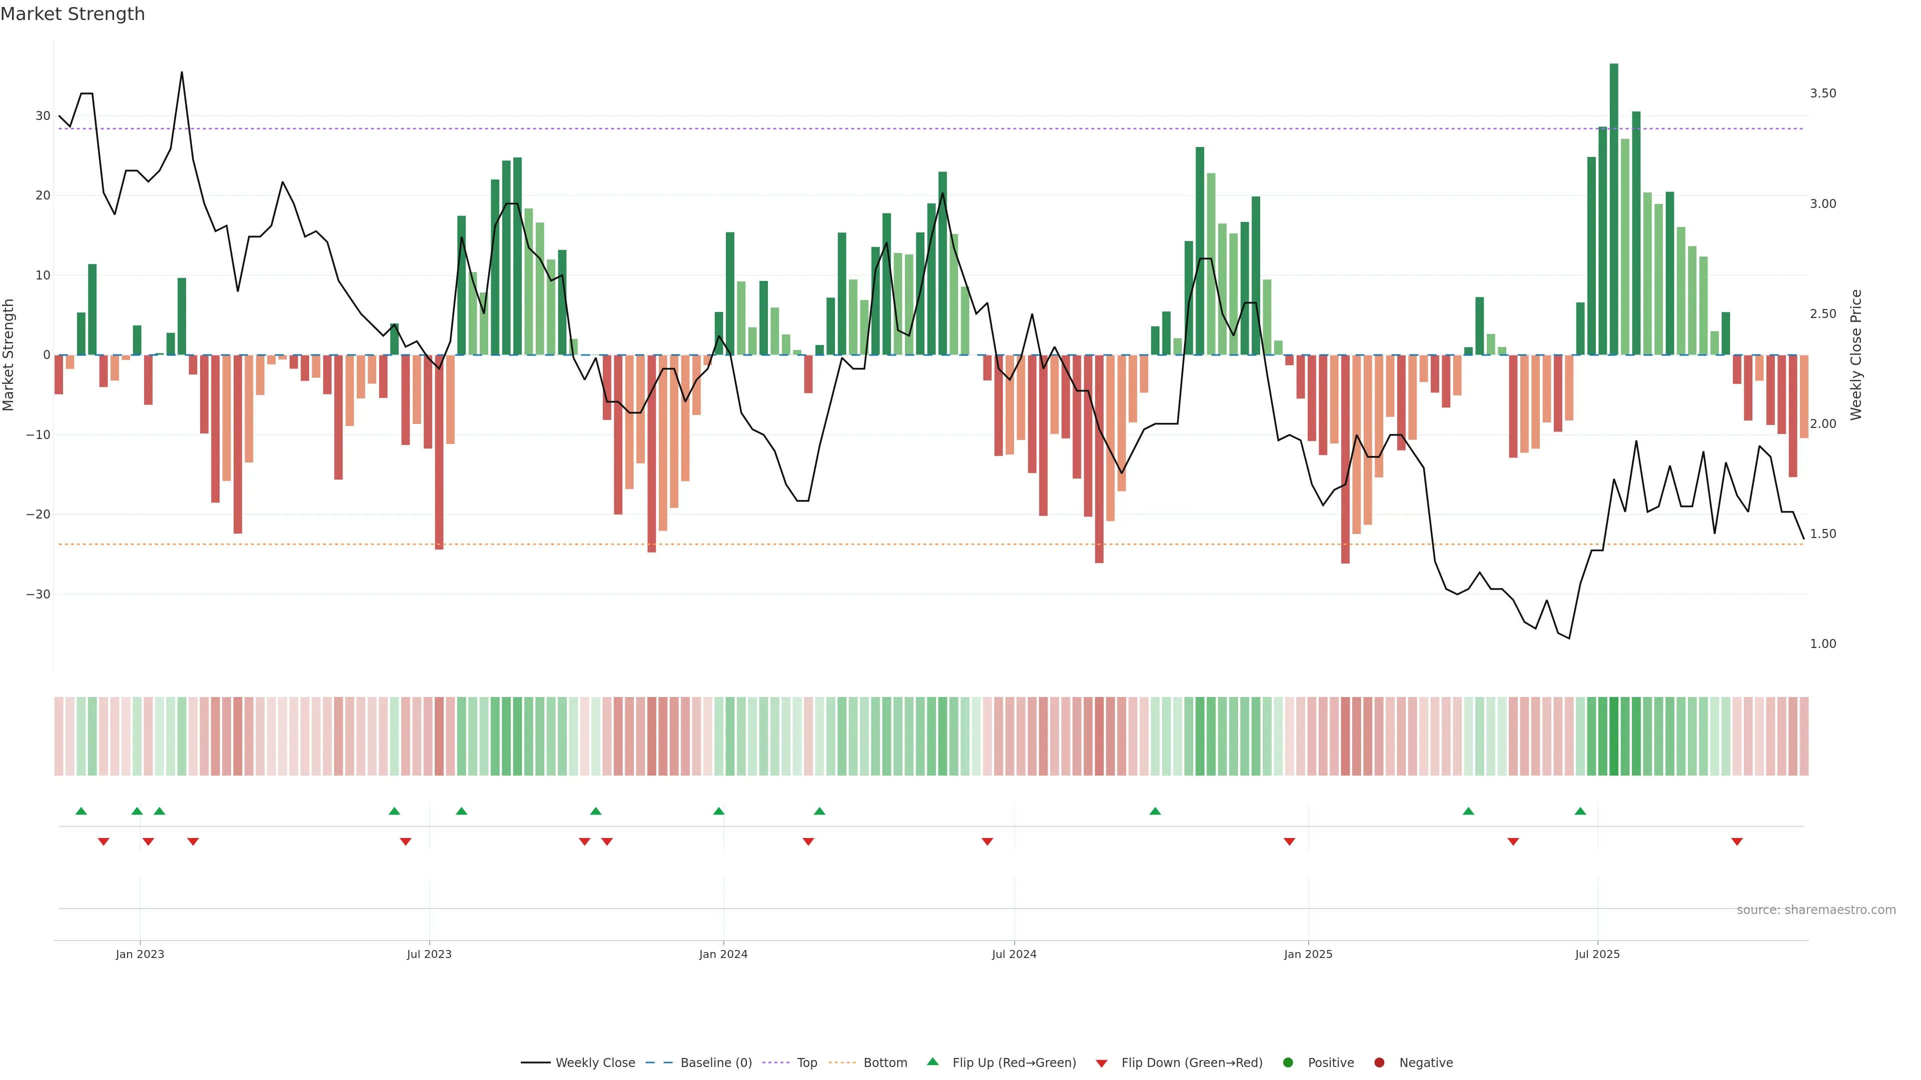
Task: Click the darkest green cell in heatmap strip
Action: pyautogui.click(x=1614, y=735)
